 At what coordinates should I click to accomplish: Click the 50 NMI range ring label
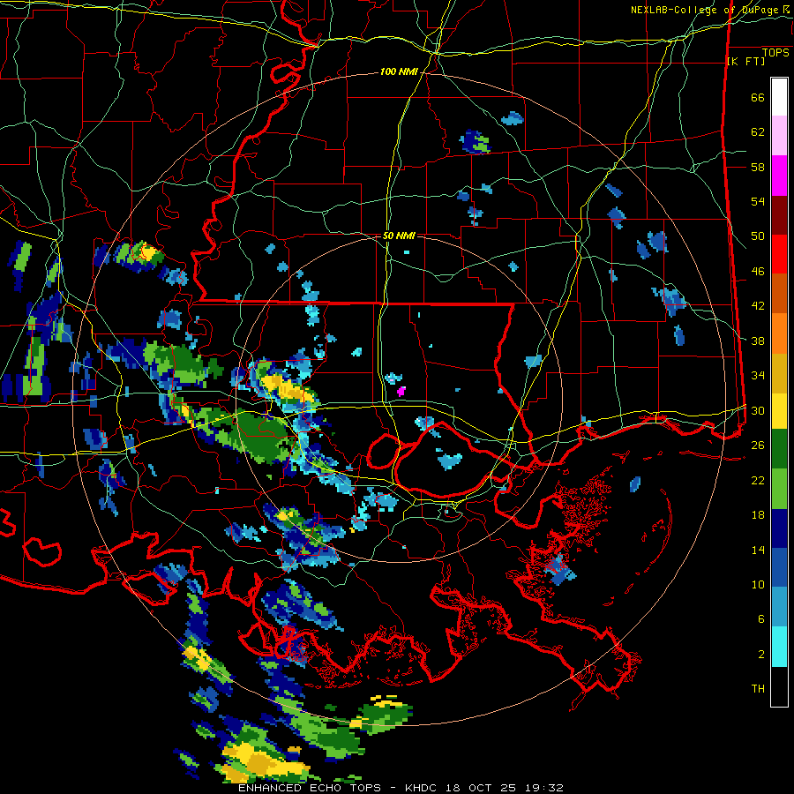tap(399, 236)
